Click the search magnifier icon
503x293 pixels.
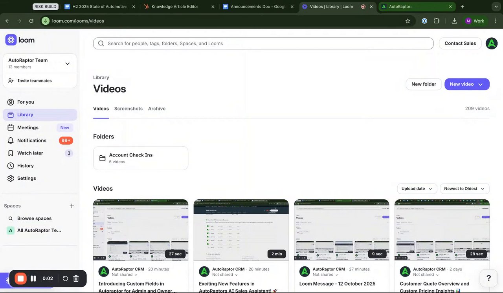[101, 44]
